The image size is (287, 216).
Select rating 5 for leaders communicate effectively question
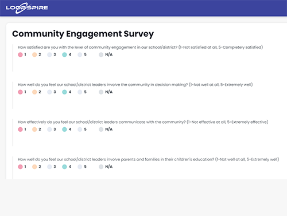[80, 129]
